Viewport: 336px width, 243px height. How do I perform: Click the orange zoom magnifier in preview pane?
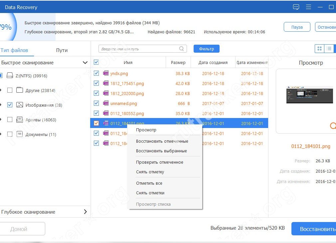pyautogui.click(x=333, y=126)
